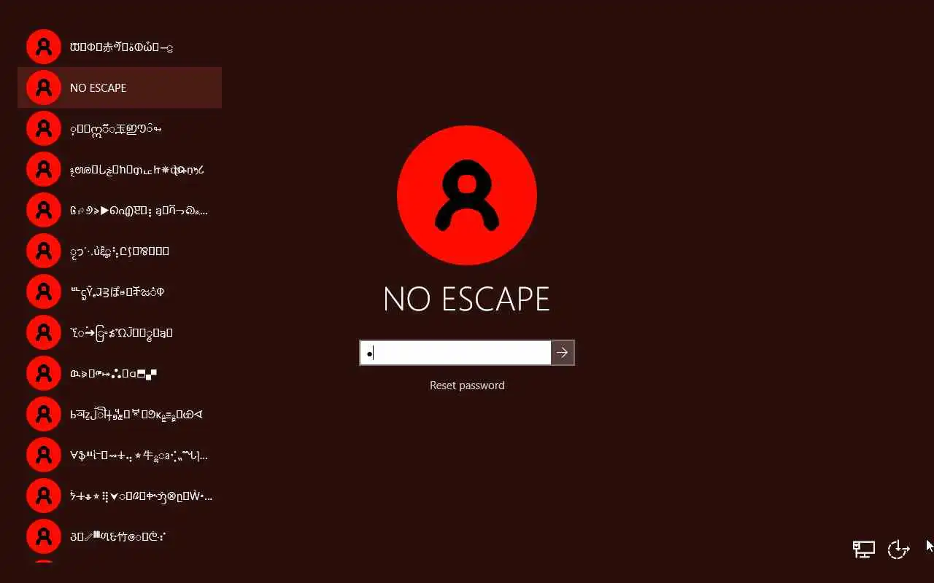934x583 pixels.
Task: Select the user account with lightning-like glyph
Action: pyautogui.click(x=120, y=496)
